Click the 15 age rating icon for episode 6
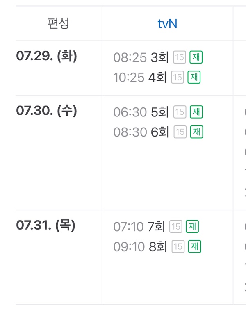 pyautogui.click(x=180, y=132)
